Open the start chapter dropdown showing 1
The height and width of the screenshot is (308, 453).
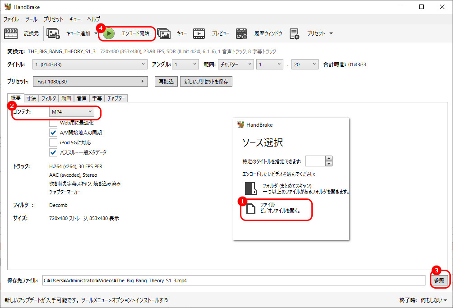[269, 64]
